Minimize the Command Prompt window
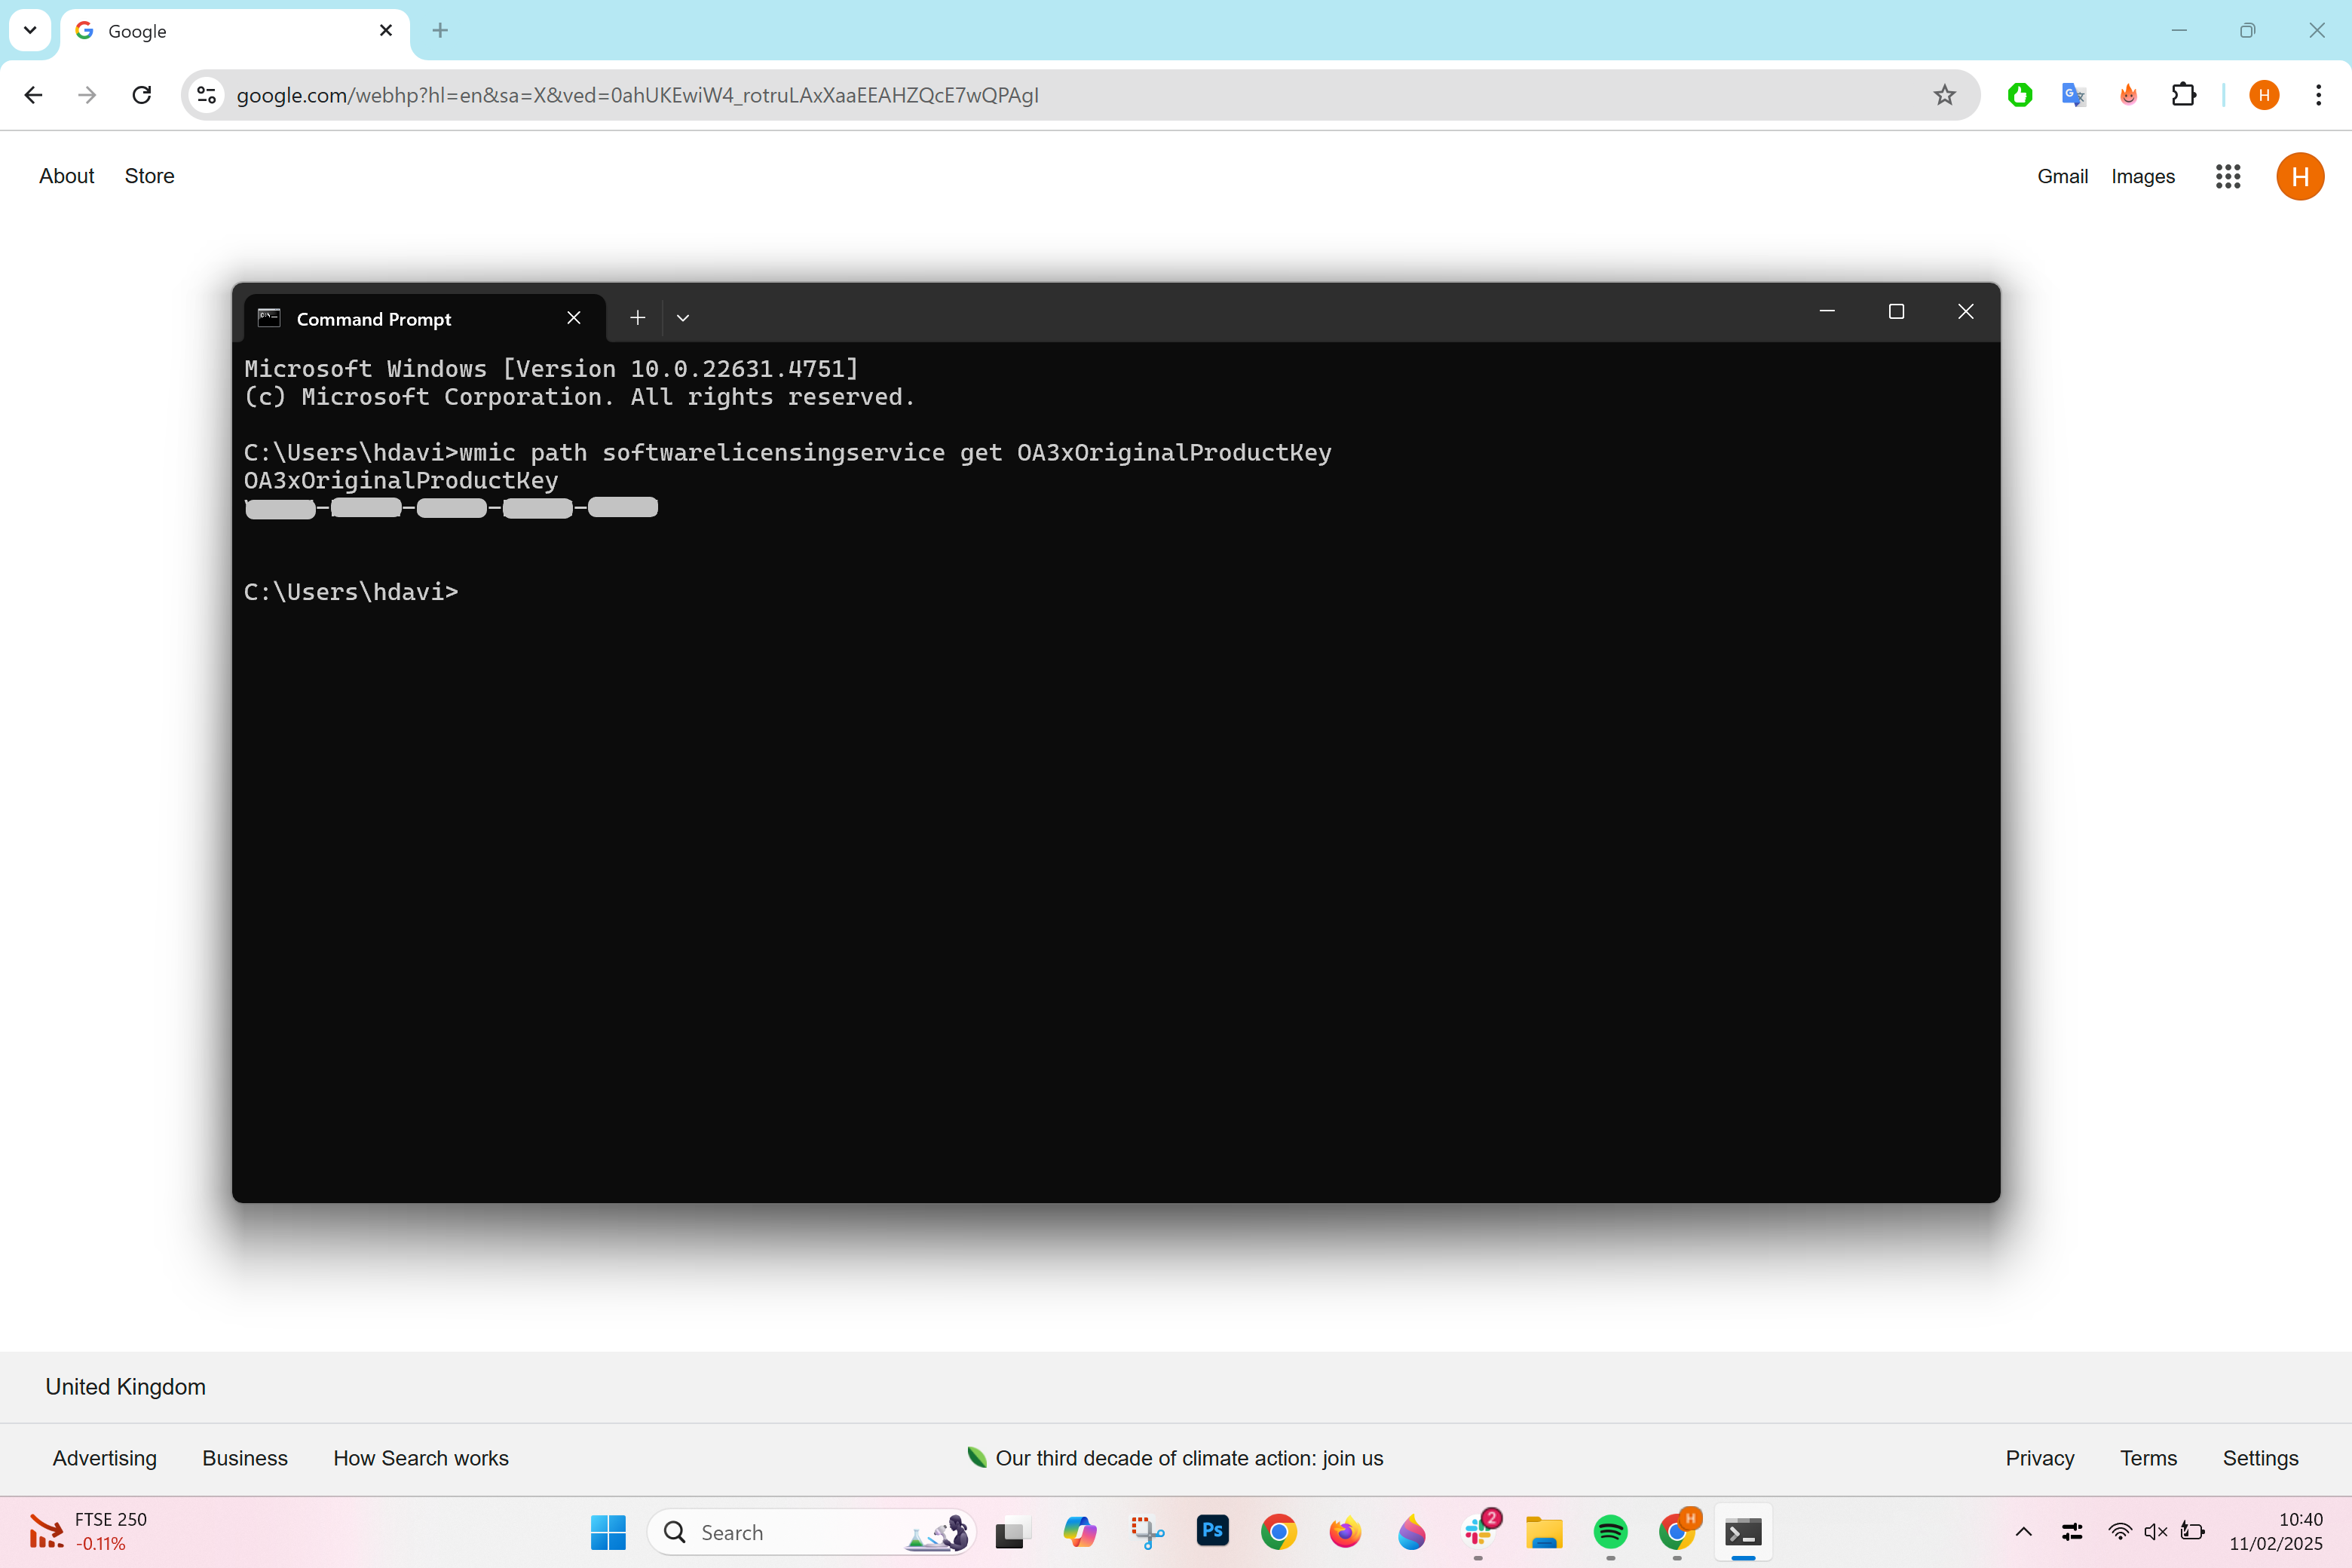This screenshot has height=1568, width=2352. (x=1827, y=312)
